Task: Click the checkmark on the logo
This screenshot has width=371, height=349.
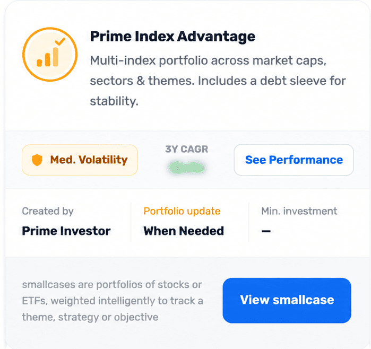Action: (x=60, y=41)
